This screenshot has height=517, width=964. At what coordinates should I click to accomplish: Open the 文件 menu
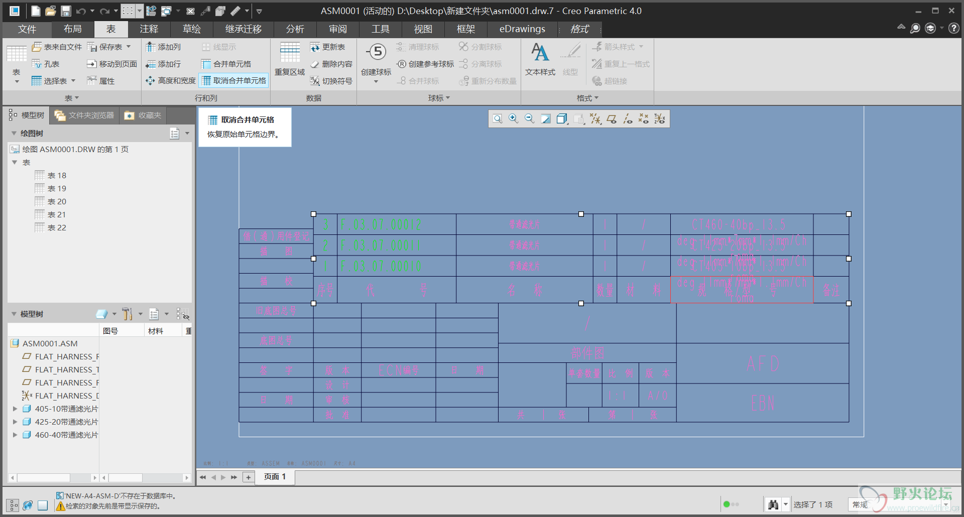coord(27,29)
